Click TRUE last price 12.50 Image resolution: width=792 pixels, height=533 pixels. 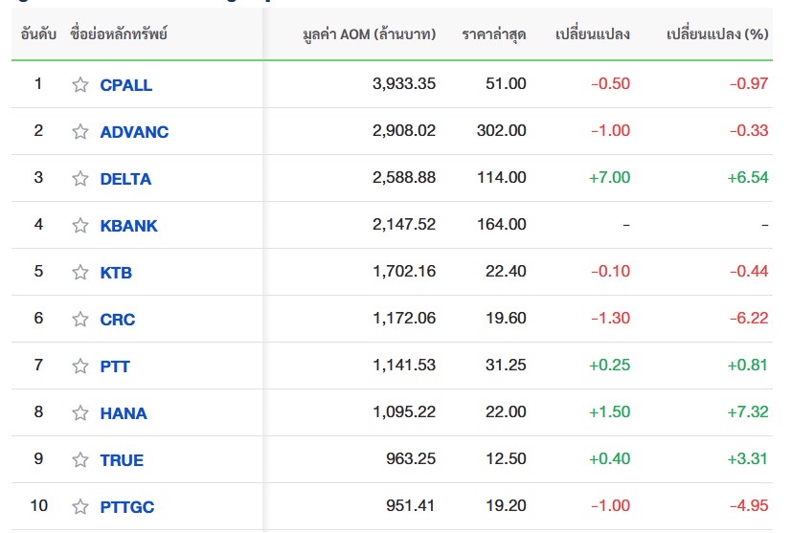[506, 458]
